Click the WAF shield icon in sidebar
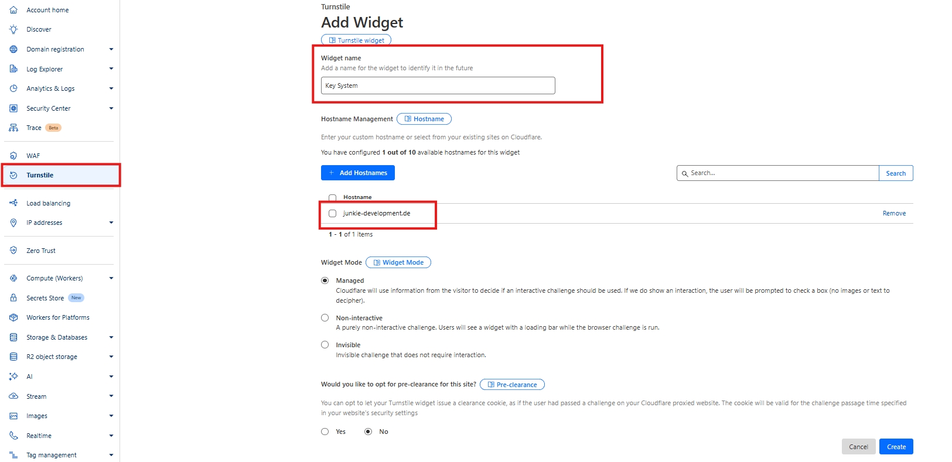 tap(13, 156)
